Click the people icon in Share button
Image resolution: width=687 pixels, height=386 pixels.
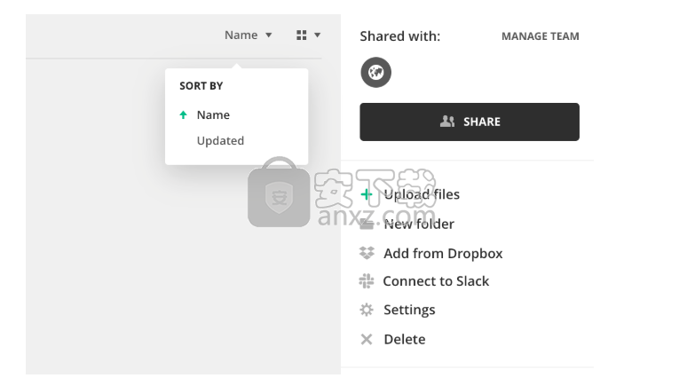(446, 122)
